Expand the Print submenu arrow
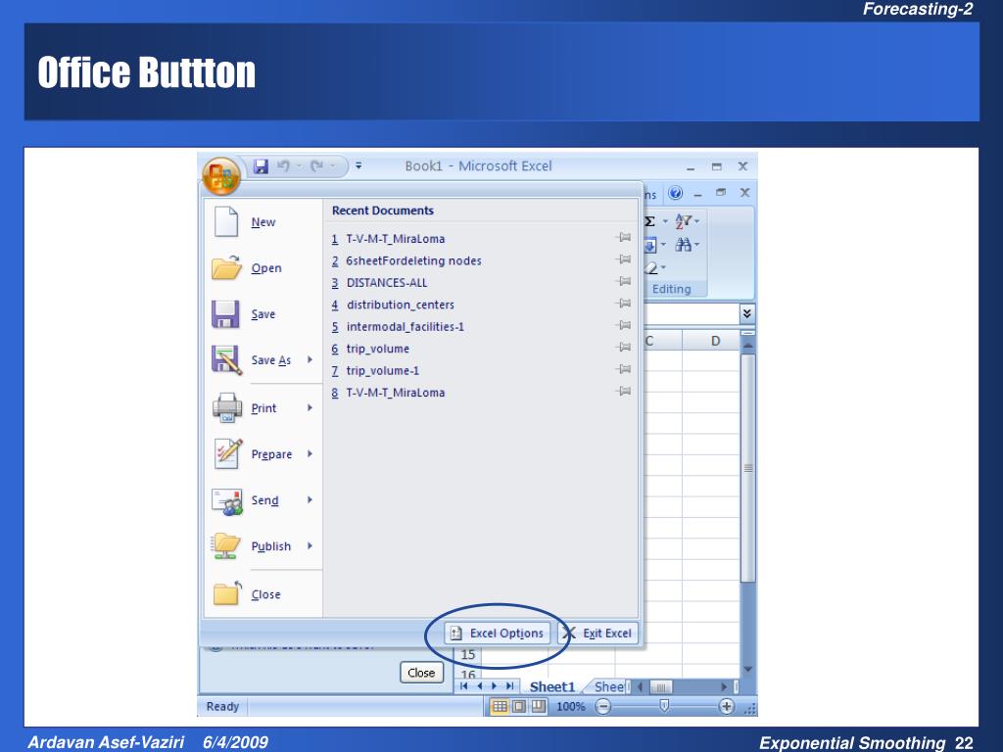Viewport: 1003px width, 752px height. coord(310,407)
